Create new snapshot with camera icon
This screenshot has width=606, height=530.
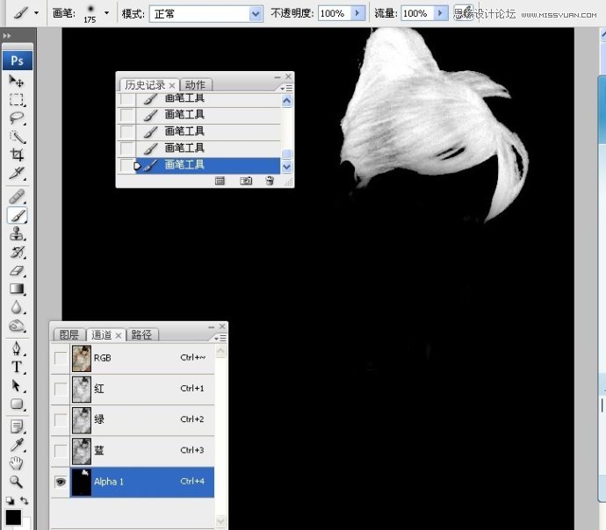click(x=246, y=180)
